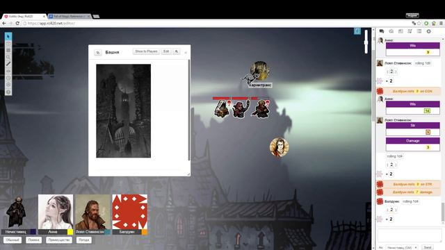
Task: Click the Обычный macro button
Action: pos(13,240)
